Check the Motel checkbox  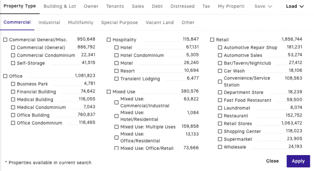117,63
